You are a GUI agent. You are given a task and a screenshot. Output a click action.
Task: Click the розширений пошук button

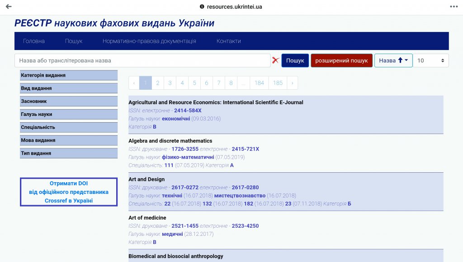tap(341, 60)
